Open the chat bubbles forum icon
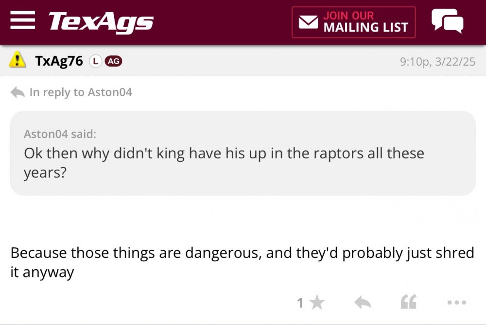 (447, 21)
